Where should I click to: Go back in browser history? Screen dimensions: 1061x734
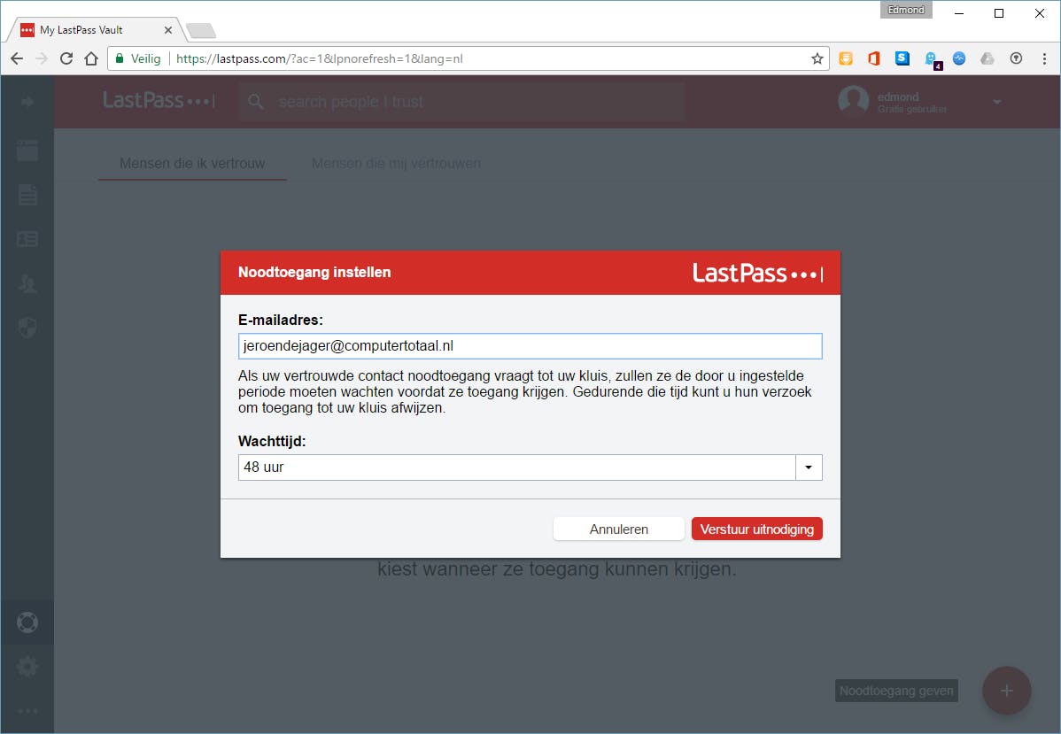17,58
